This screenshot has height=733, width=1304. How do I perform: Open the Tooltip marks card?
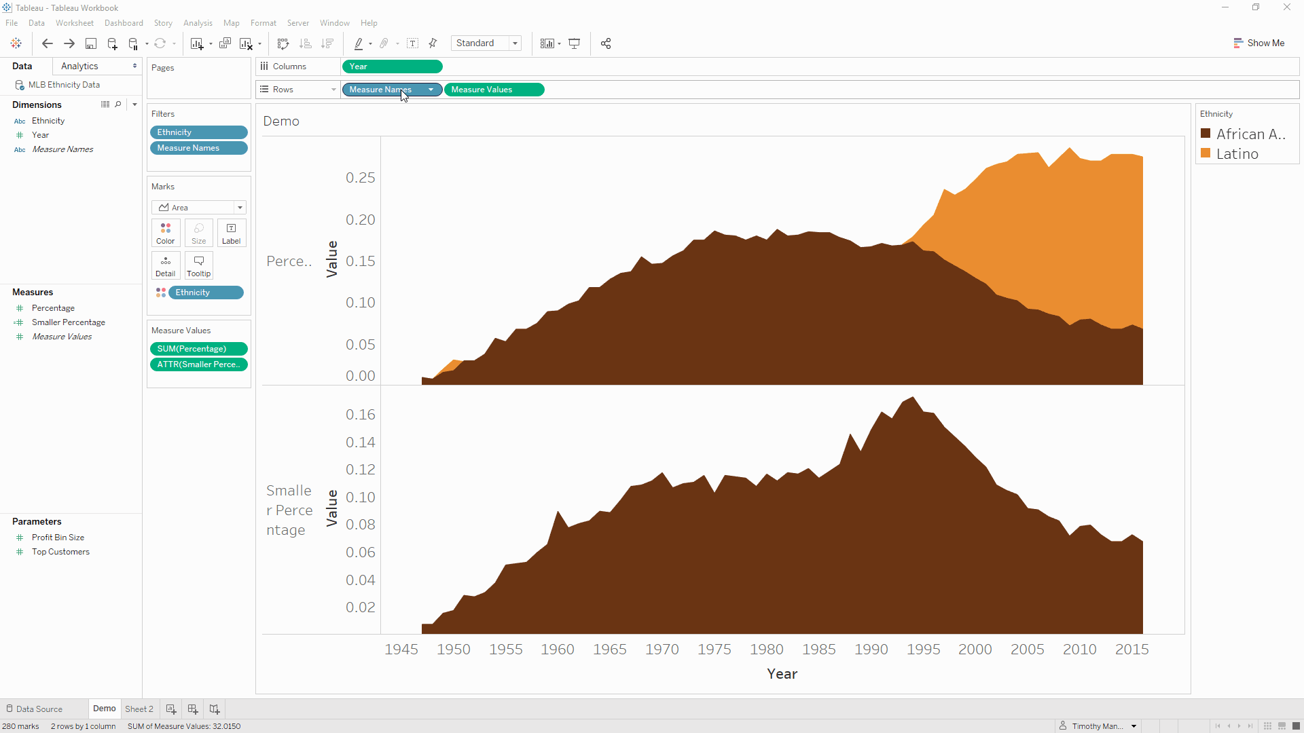click(x=198, y=265)
